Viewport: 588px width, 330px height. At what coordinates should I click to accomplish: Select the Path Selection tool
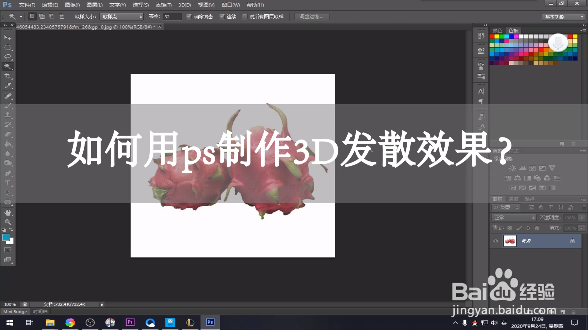(x=8, y=193)
